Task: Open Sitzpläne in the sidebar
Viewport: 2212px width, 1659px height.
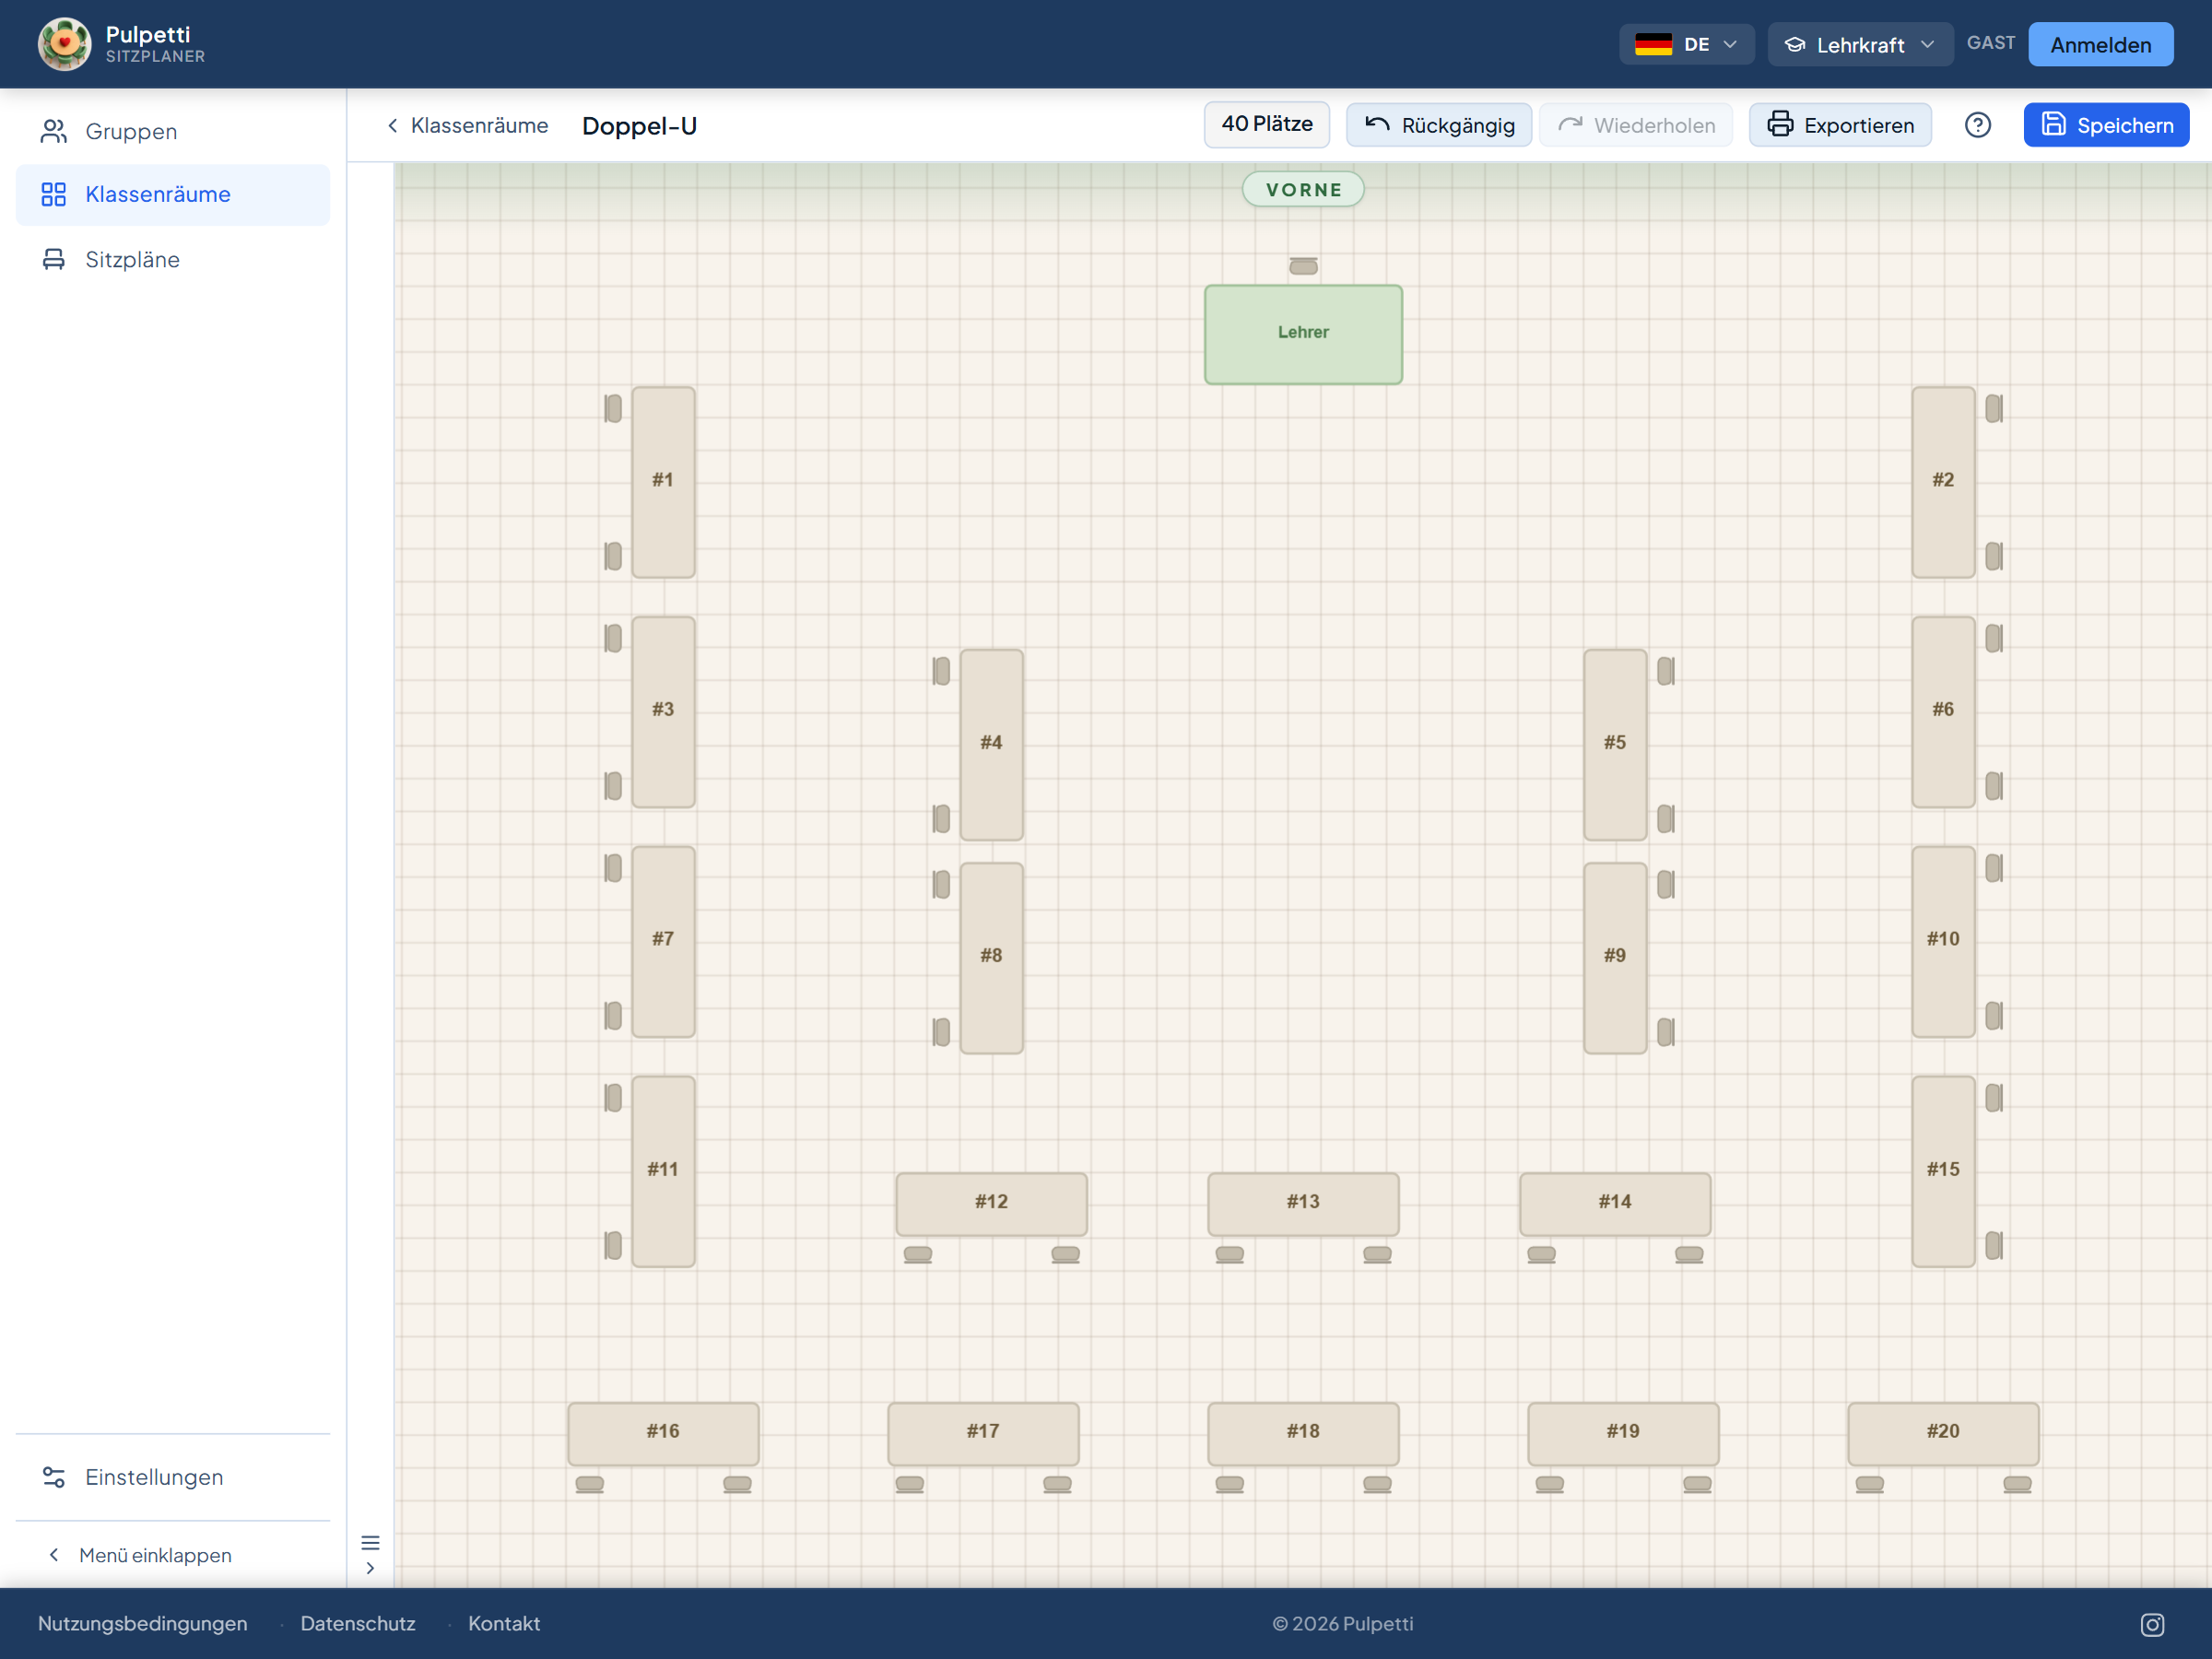Action: pos(173,259)
